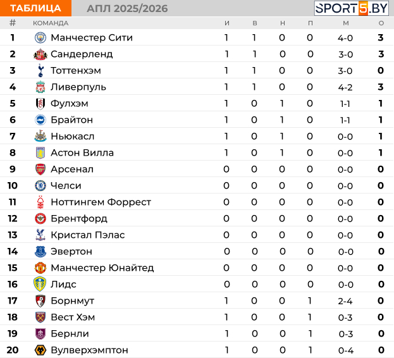Click the Manchester City club crest
Screen dimensions: 394x358
pos(40,38)
